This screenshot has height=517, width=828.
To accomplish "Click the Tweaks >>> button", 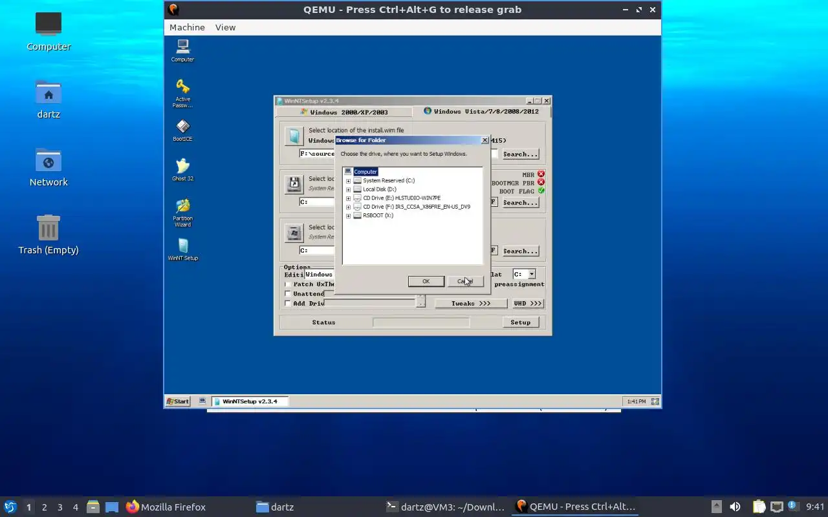I will (470, 304).
